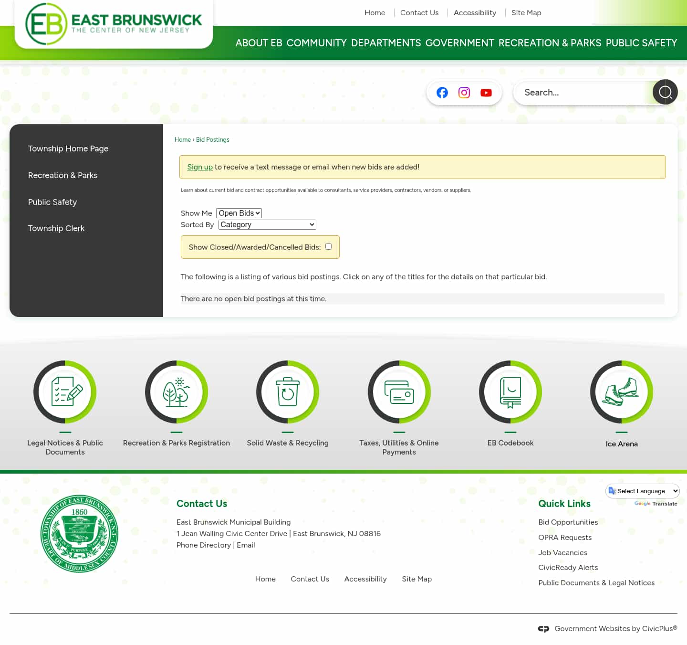687x645 pixels.
Task: Click the Quick Links heading
Action: 564,504
